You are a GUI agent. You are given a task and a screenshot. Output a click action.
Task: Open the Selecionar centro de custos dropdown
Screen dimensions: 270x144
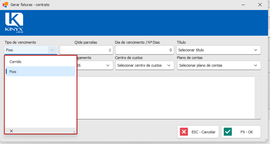pos(144,65)
